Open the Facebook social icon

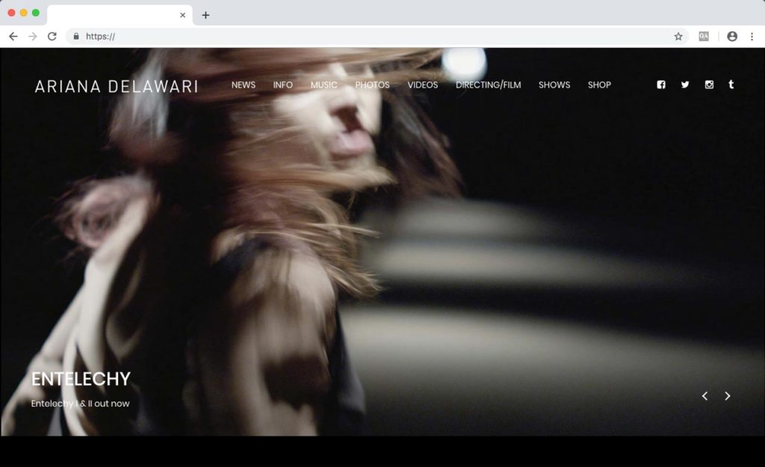tap(661, 84)
